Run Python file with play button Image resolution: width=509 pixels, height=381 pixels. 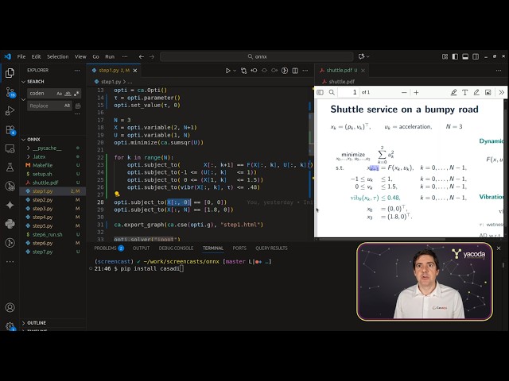pos(228,71)
